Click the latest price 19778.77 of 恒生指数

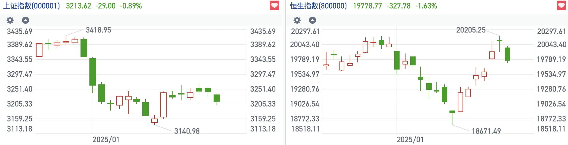point(367,6)
